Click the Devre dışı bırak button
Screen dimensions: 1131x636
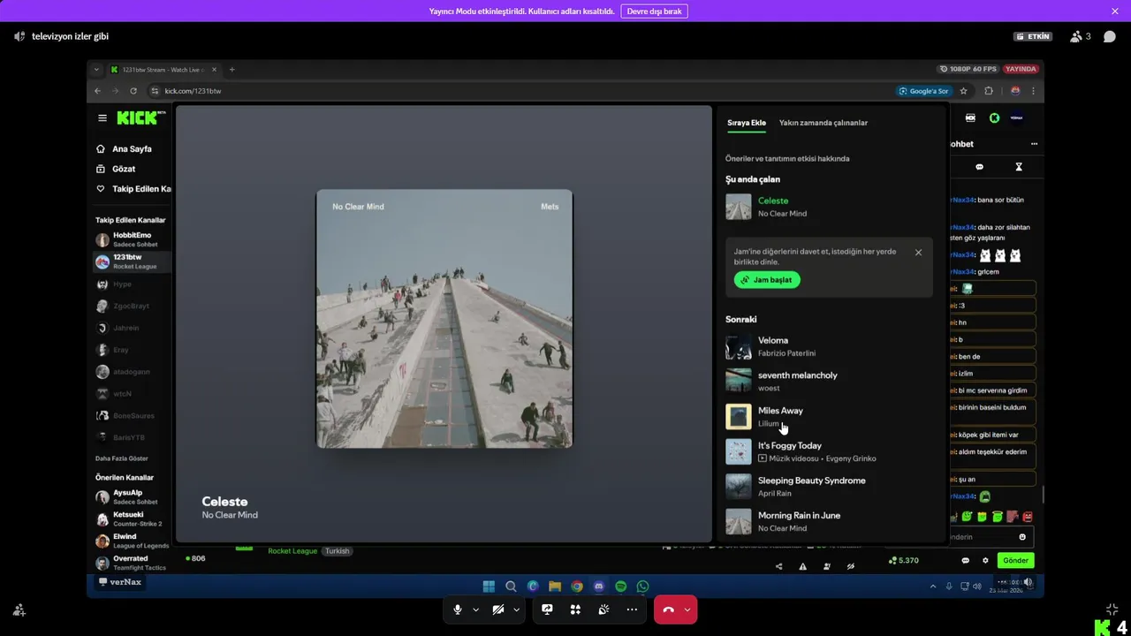click(654, 11)
